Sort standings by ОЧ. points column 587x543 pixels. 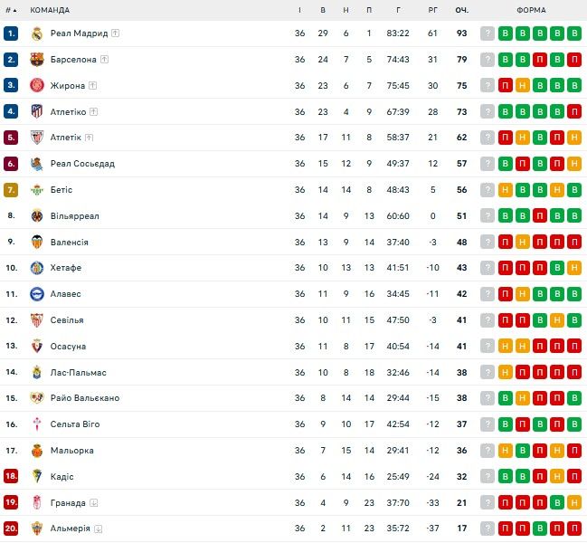click(x=461, y=10)
